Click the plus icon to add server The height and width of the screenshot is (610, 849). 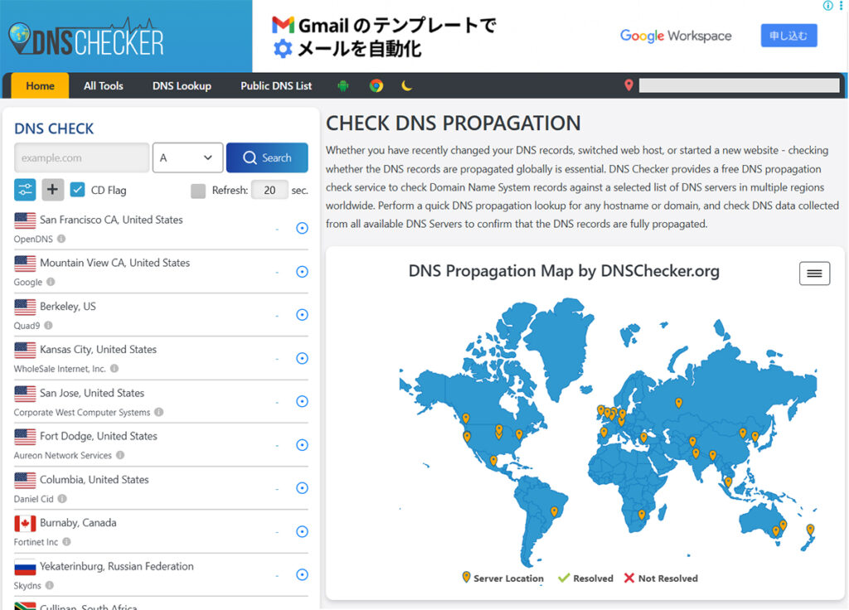(x=52, y=190)
